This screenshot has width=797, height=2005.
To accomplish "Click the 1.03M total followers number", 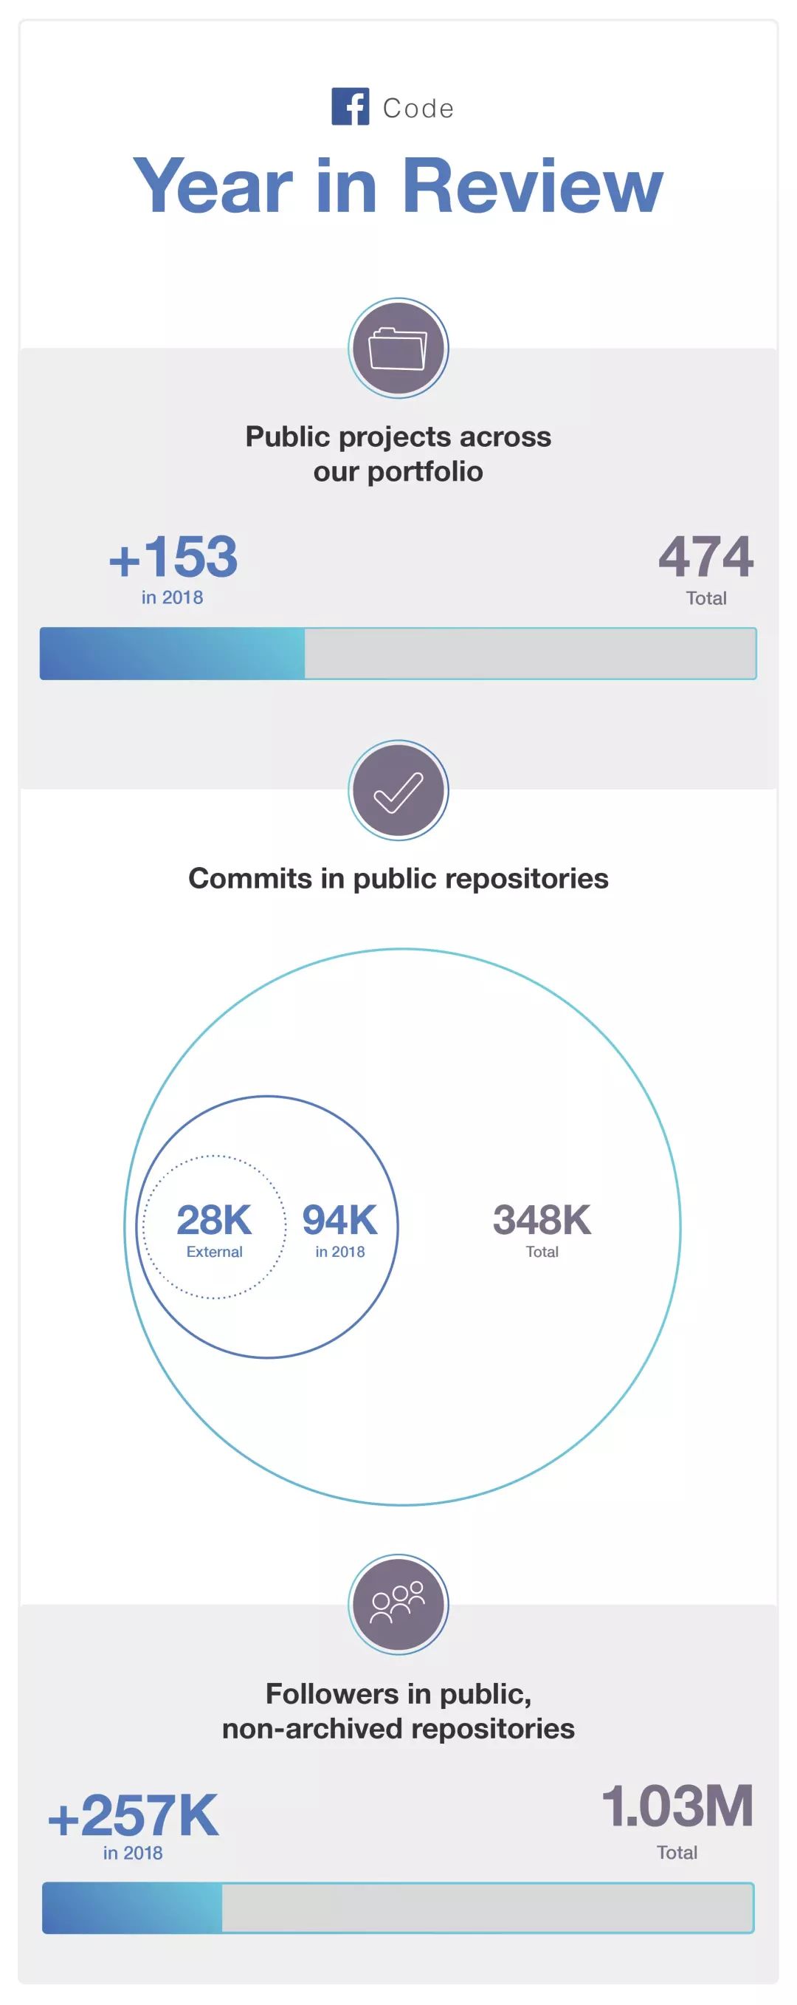I will (x=677, y=1806).
